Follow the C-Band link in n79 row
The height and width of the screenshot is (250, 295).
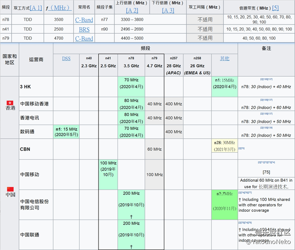point(84,39)
